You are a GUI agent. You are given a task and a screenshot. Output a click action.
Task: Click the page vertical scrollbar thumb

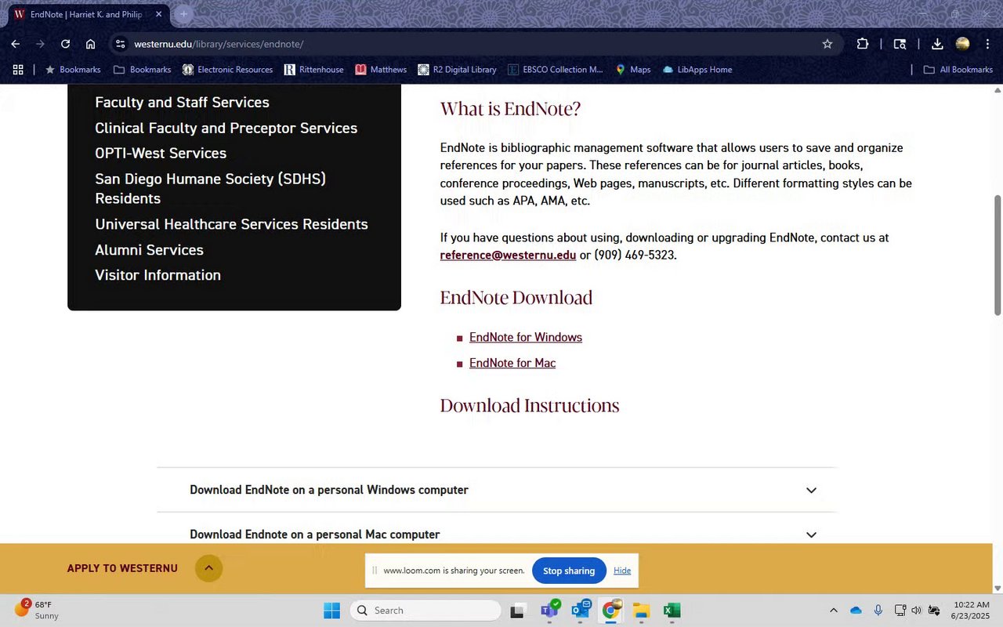(x=998, y=255)
